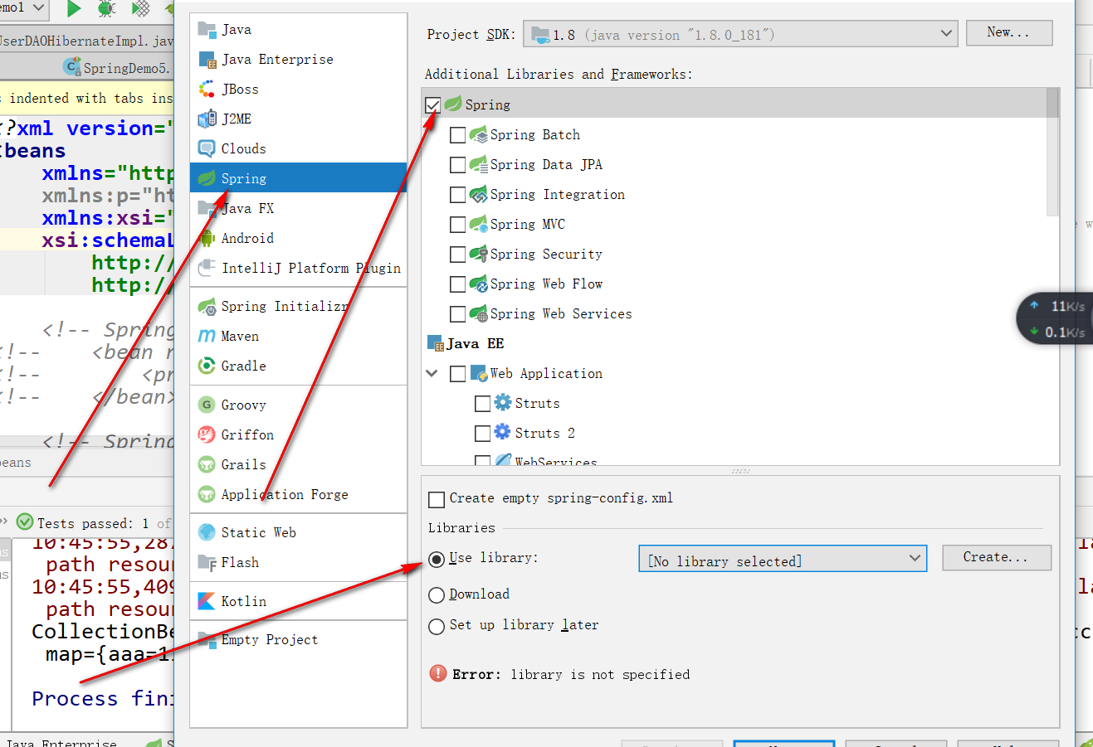1093x747 pixels.
Task: Click the Debug bug icon in IDE toolbar
Action: [x=107, y=8]
